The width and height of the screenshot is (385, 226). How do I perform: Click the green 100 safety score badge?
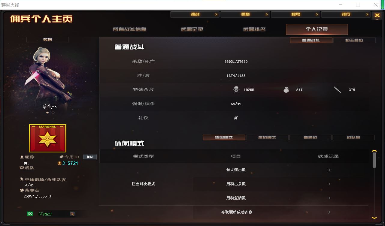[30, 214]
